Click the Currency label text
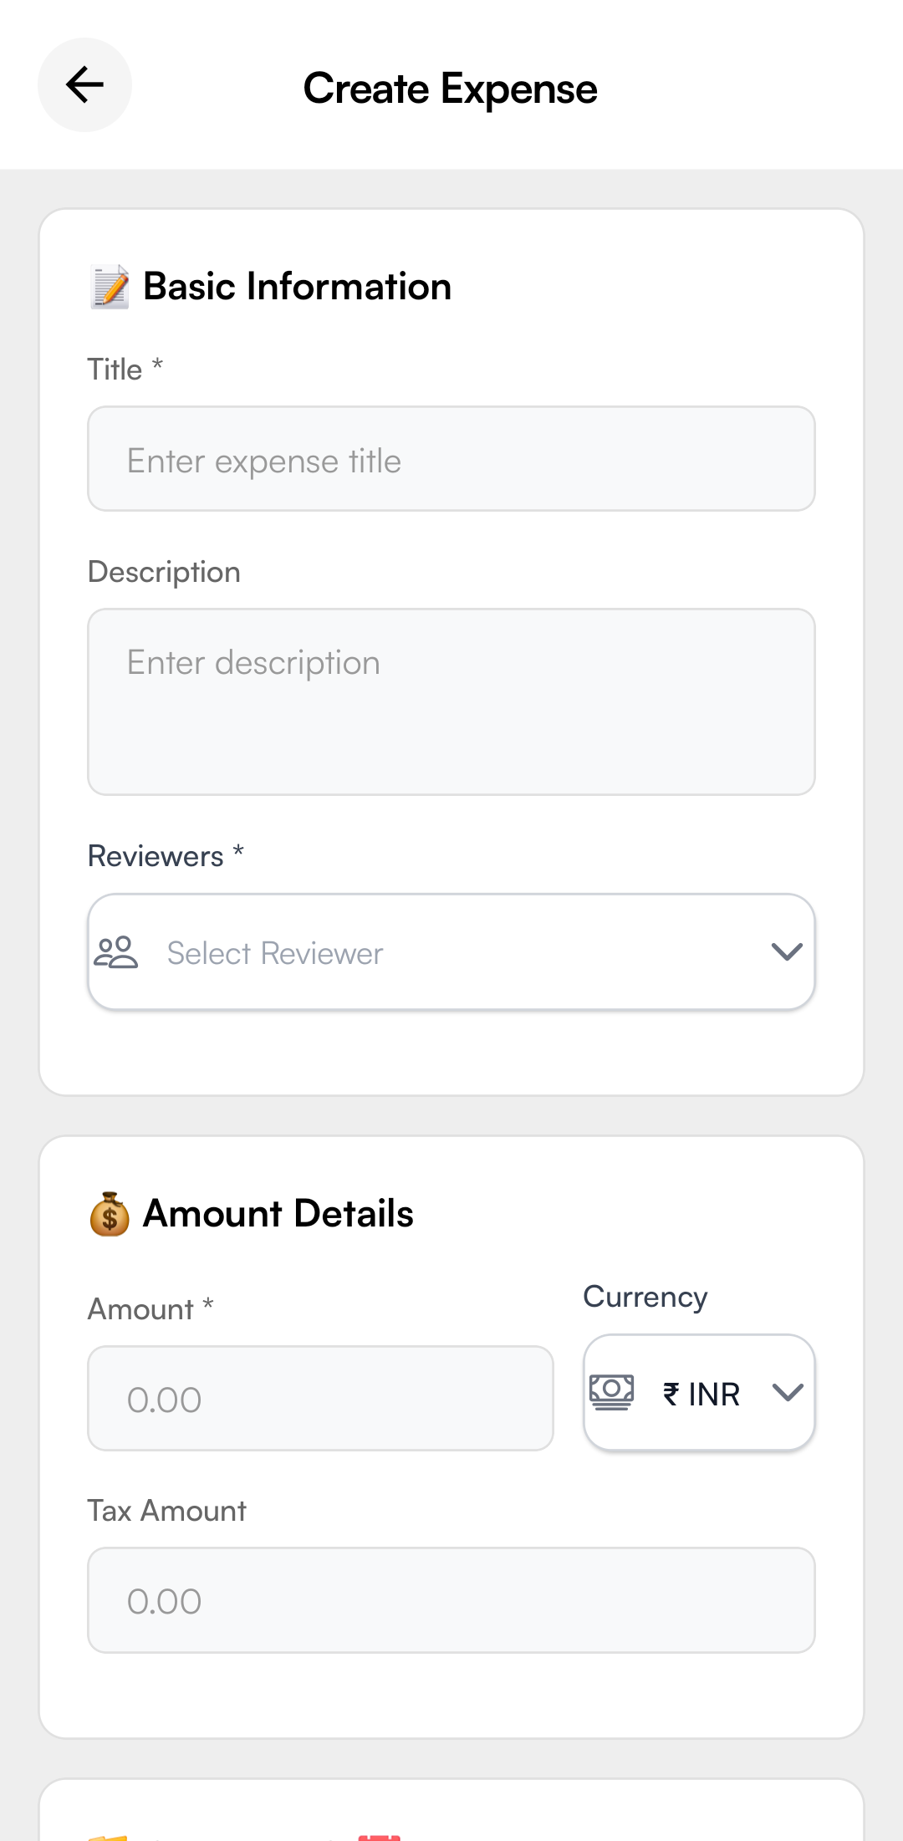Image resolution: width=903 pixels, height=1841 pixels. click(645, 1297)
